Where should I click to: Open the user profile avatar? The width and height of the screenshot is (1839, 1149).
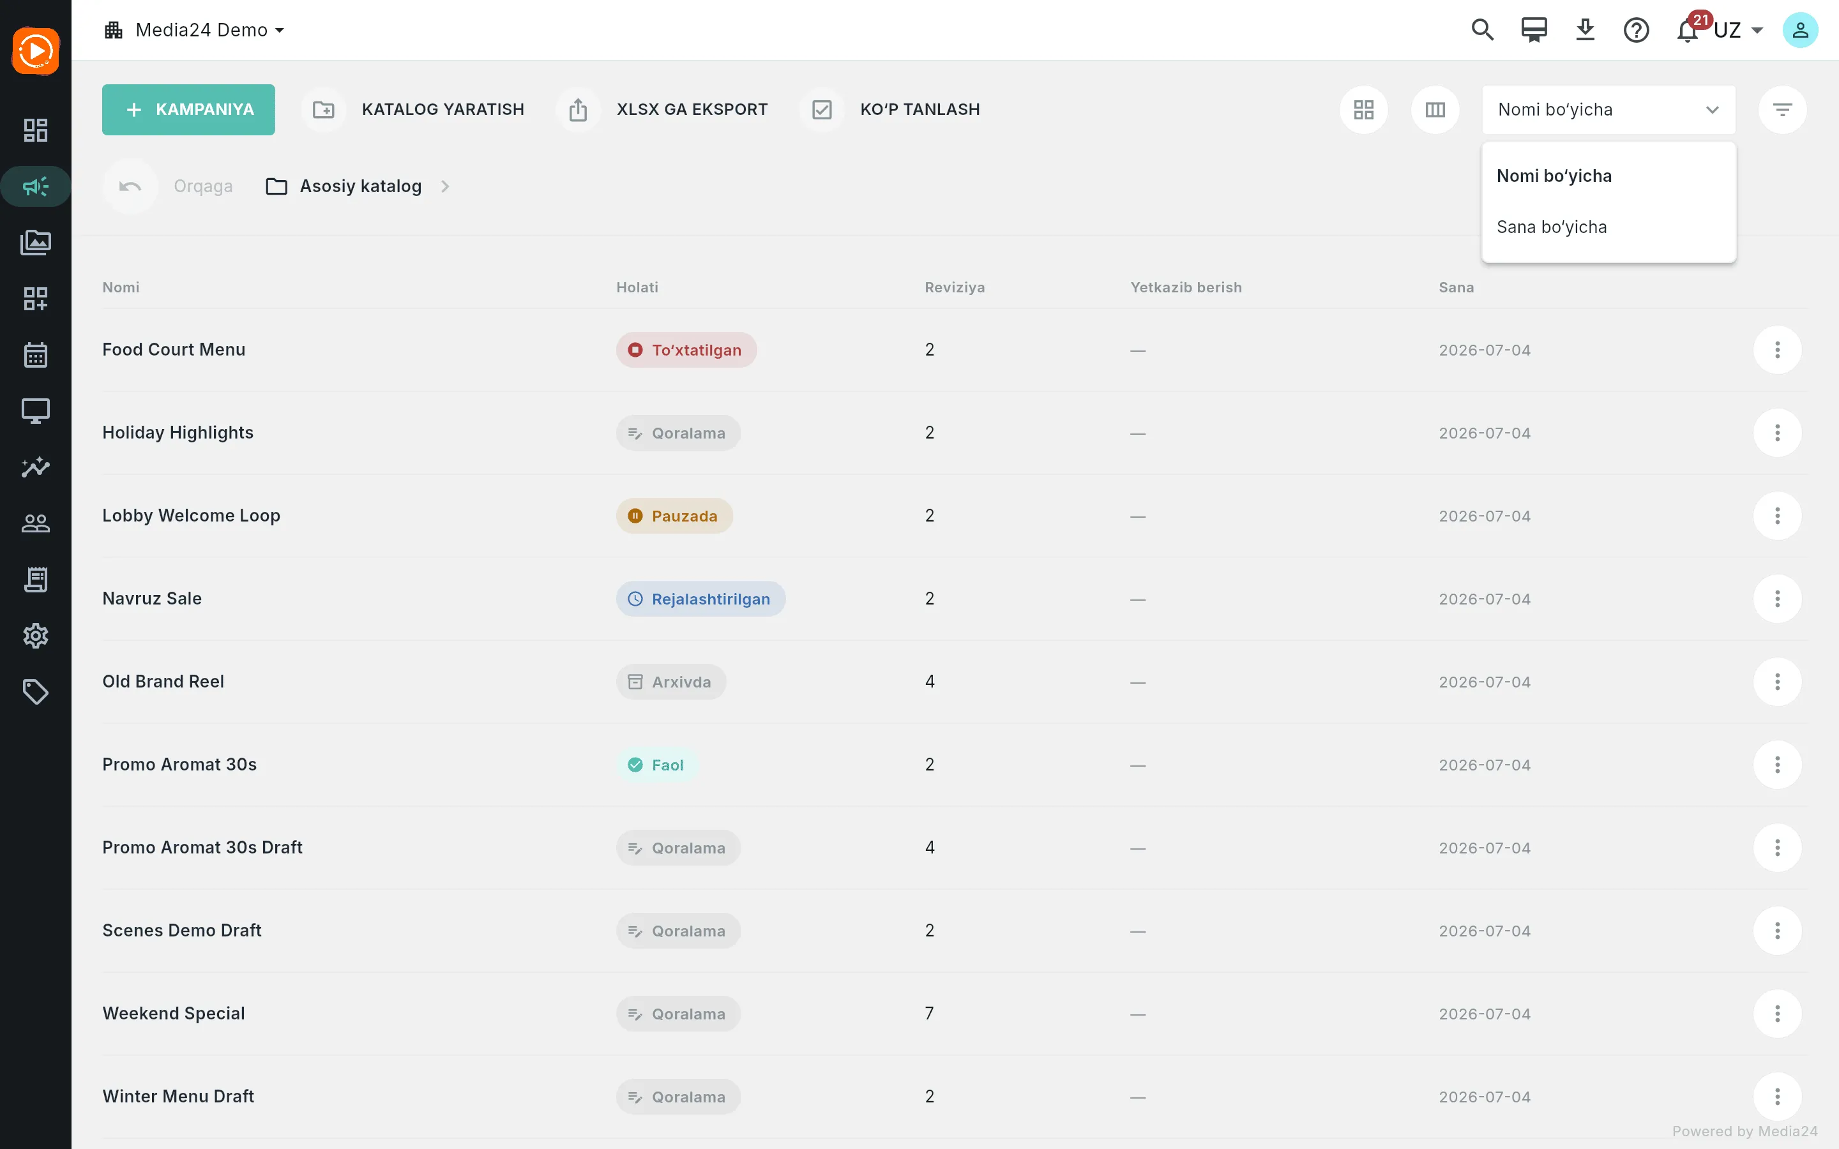tap(1800, 29)
